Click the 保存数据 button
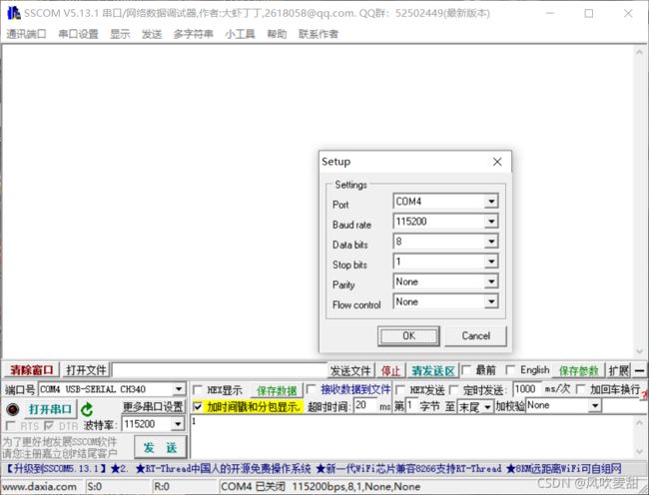 click(x=277, y=390)
